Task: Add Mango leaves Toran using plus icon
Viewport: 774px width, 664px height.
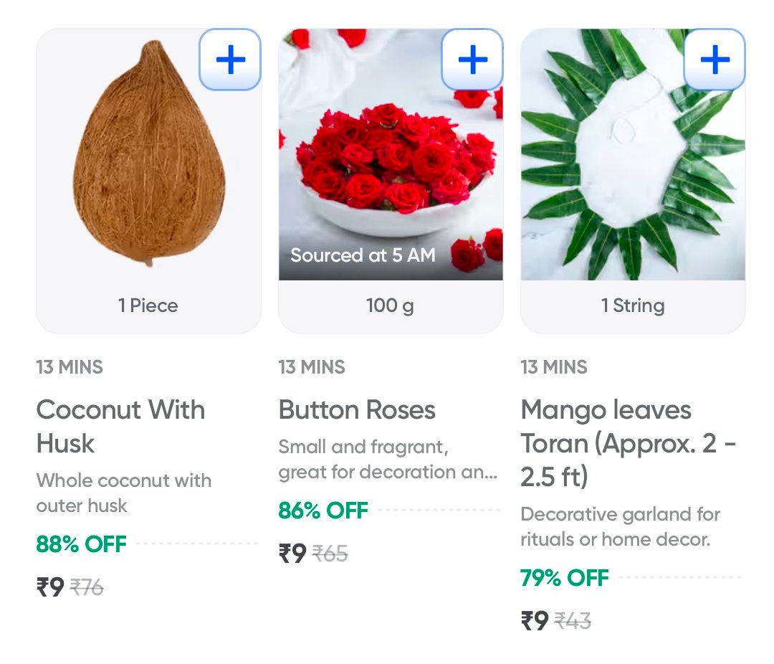Action: coord(715,60)
